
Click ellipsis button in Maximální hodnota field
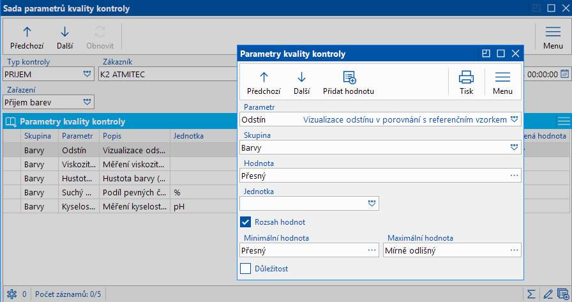(514, 250)
